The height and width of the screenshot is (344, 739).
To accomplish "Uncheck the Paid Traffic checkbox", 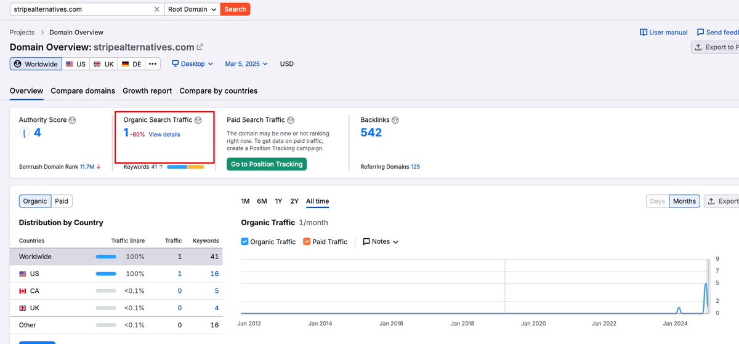I will (307, 242).
